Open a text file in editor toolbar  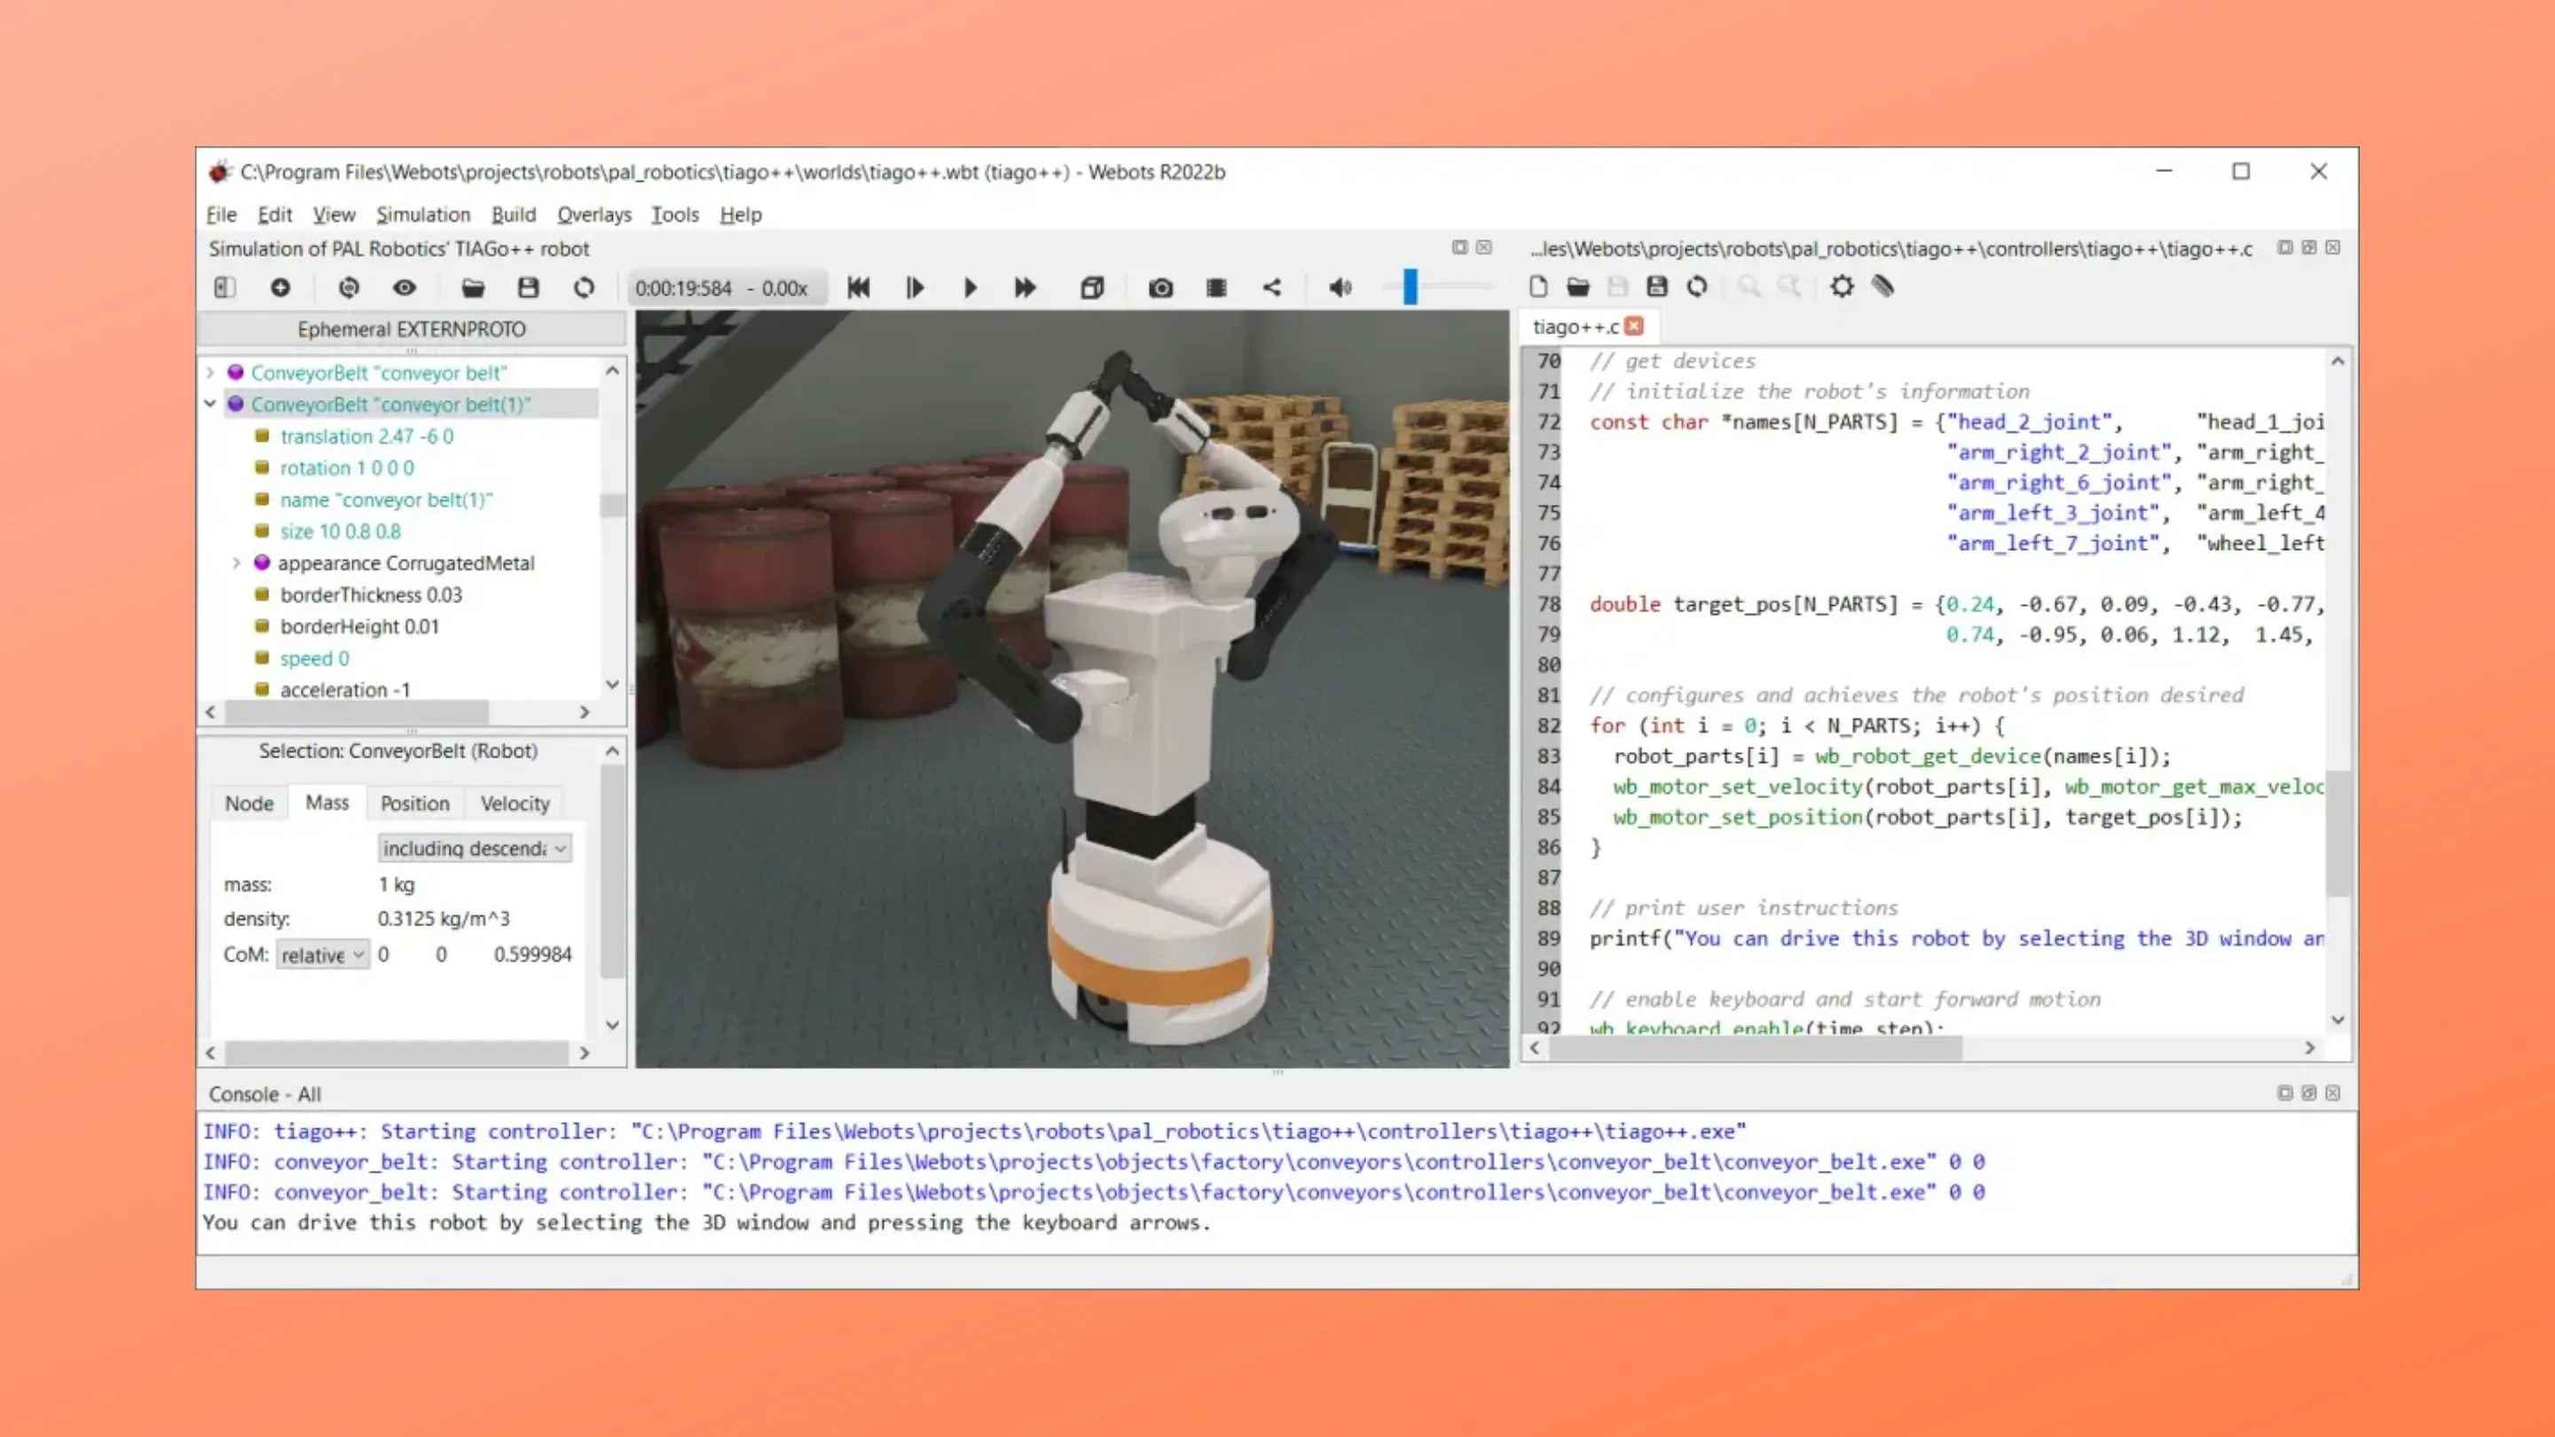point(1578,287)
